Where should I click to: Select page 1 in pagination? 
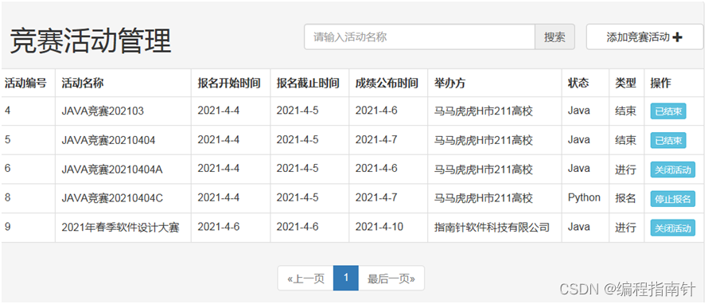point(346,279)
